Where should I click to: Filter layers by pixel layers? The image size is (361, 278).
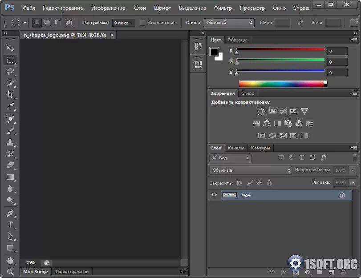point(280,158)
